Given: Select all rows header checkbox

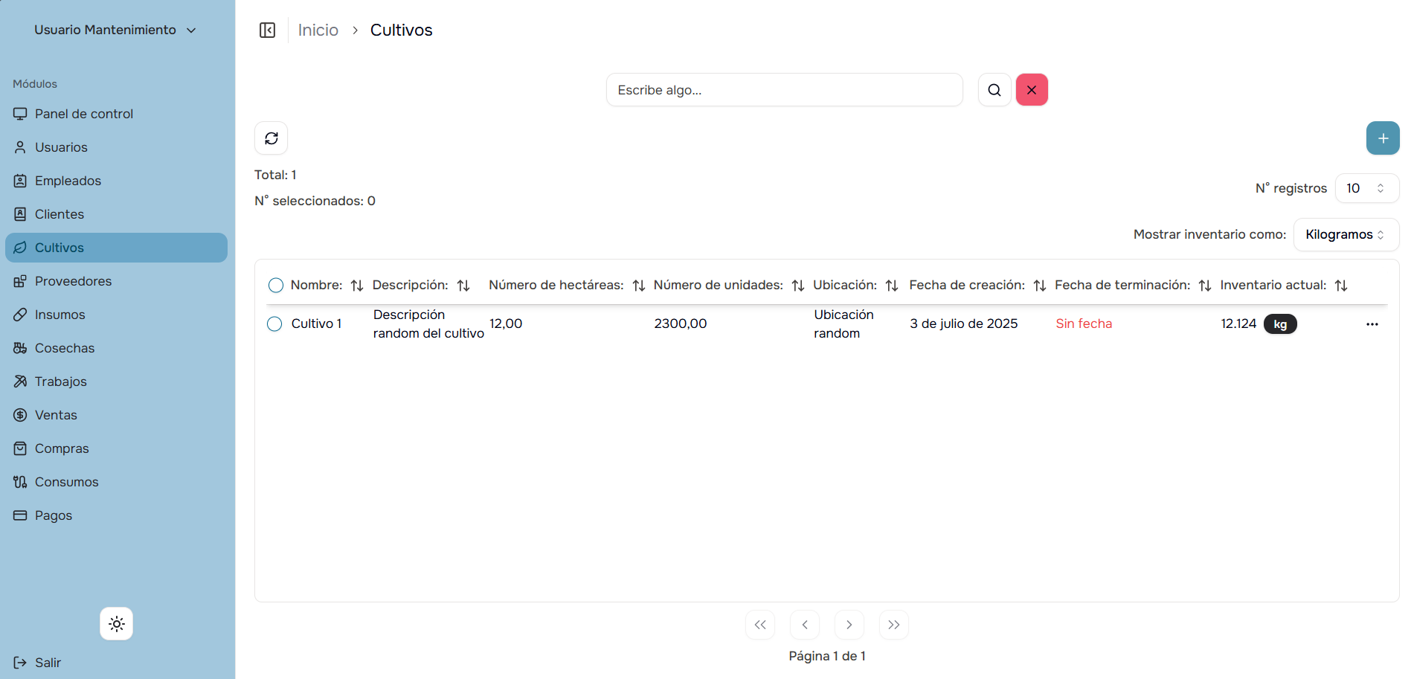Looking at the screenshot, I should 276,286.
